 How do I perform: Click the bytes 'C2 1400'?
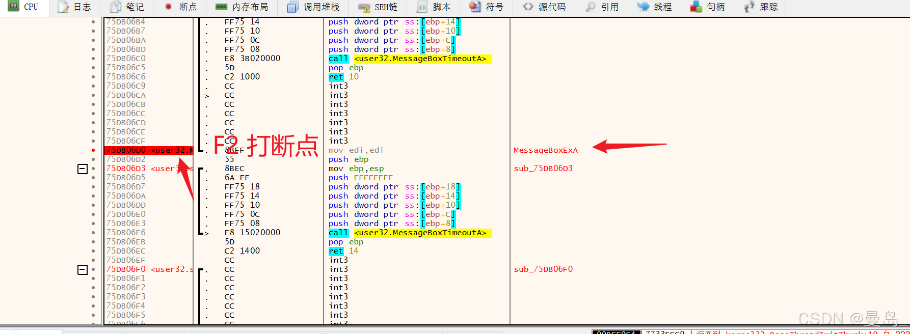coord(242,251)
